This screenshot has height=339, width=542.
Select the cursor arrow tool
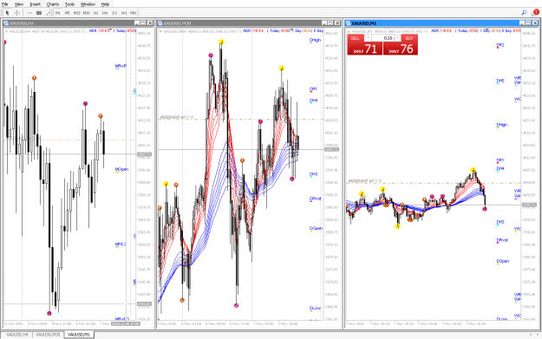point(7,13)
